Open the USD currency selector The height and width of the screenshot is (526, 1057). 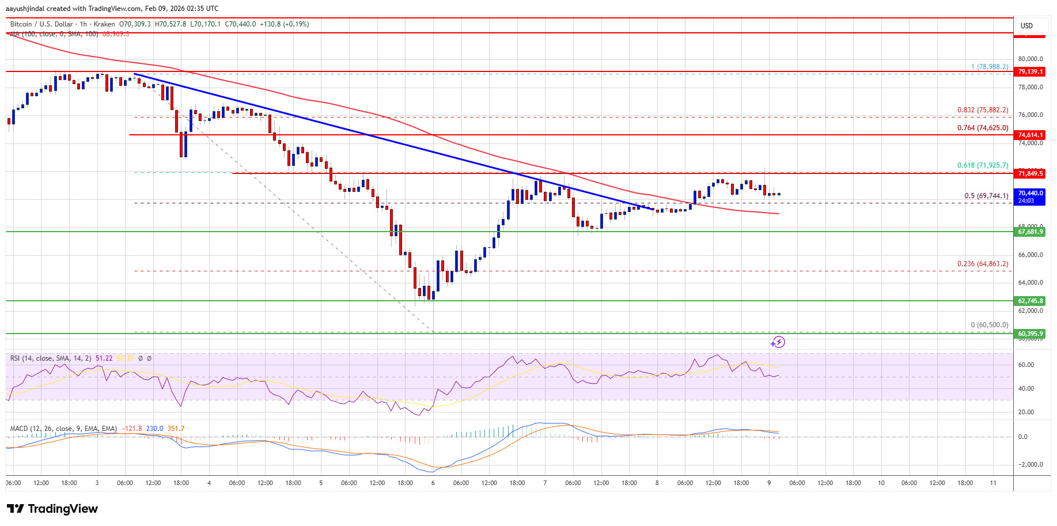1026,26
